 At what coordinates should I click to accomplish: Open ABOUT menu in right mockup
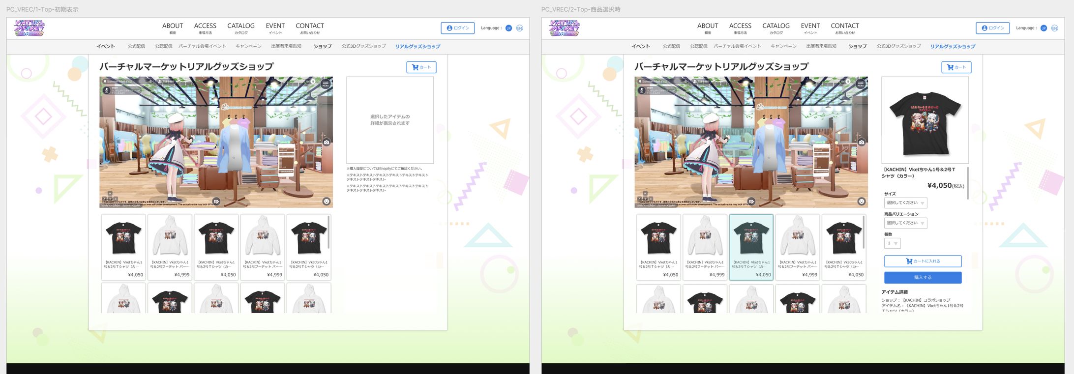pos(708,28)
